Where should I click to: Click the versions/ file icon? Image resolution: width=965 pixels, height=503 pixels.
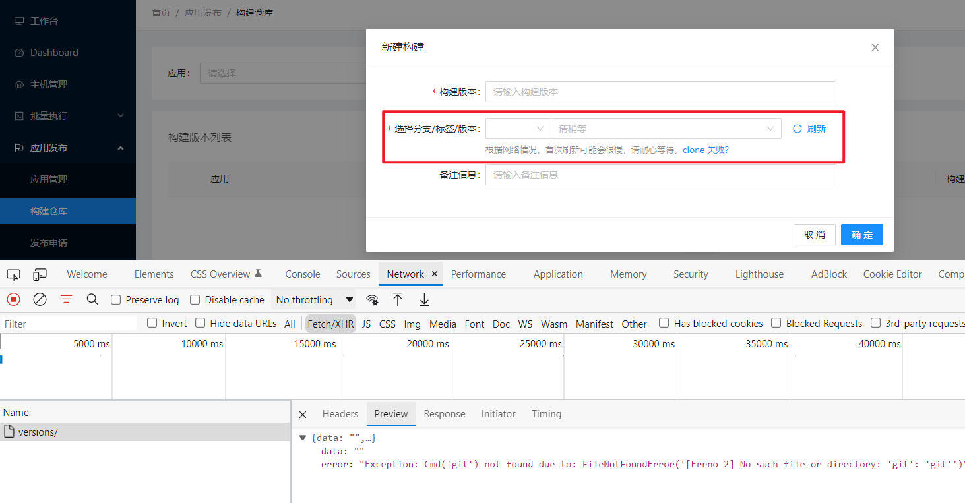tap(9, 432)
